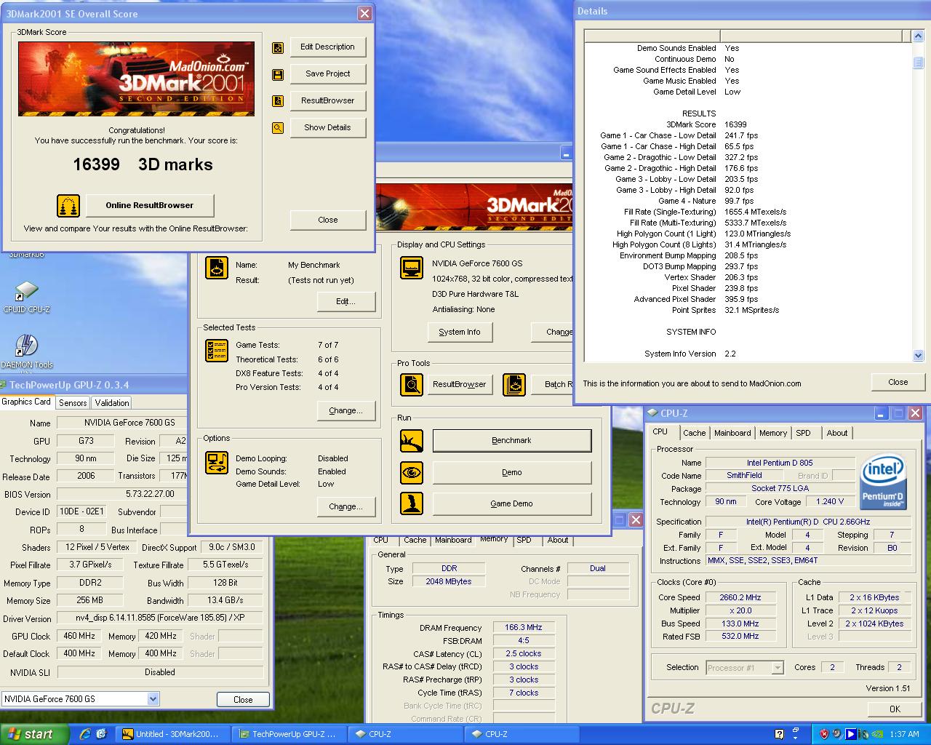This screenshot has height=745, width=931.
Task: Click the joystick icon beside Game Demo
Action: pos(412,503)
